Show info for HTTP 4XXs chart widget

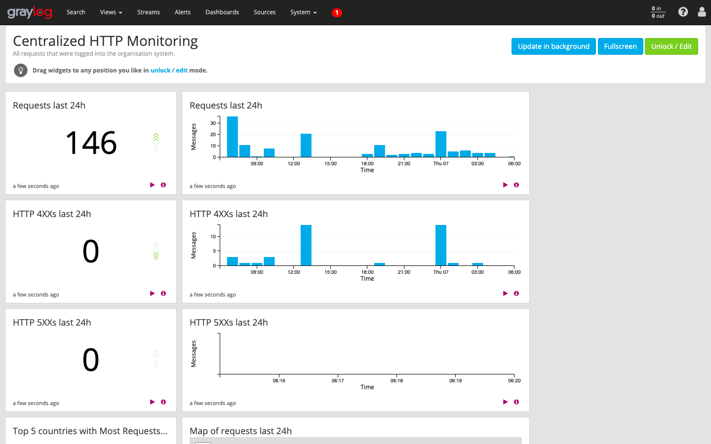tap(516, 294)
